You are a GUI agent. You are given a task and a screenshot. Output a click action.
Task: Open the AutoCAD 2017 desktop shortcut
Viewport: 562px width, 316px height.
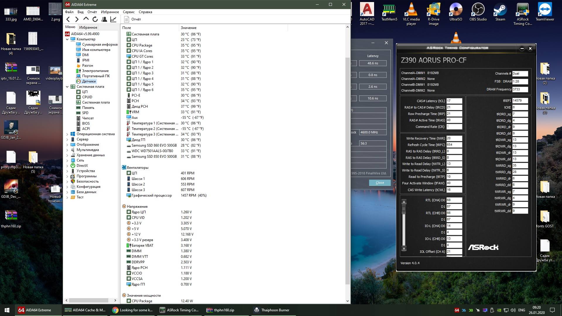click(367, 14)
